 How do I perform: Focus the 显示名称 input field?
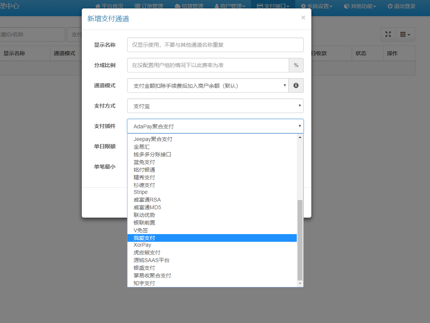pyautogui.click(x=215, y=45)
